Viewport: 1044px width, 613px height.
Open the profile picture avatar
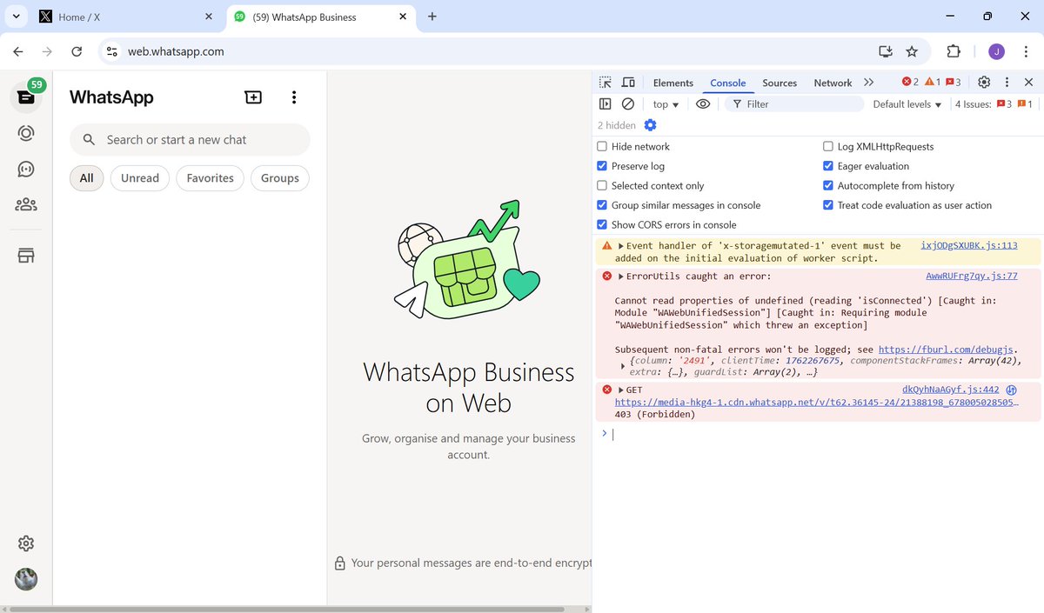pyautogui.click(x=26, y=579)
